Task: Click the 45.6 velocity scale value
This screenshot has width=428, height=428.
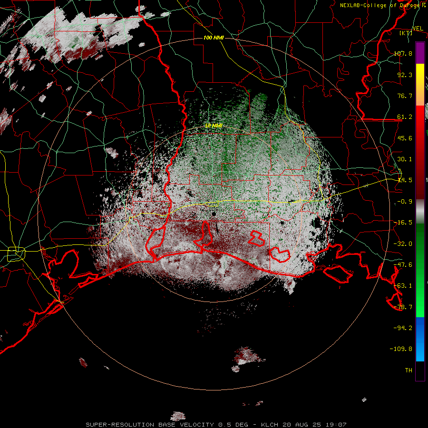Action: [405, 138]
